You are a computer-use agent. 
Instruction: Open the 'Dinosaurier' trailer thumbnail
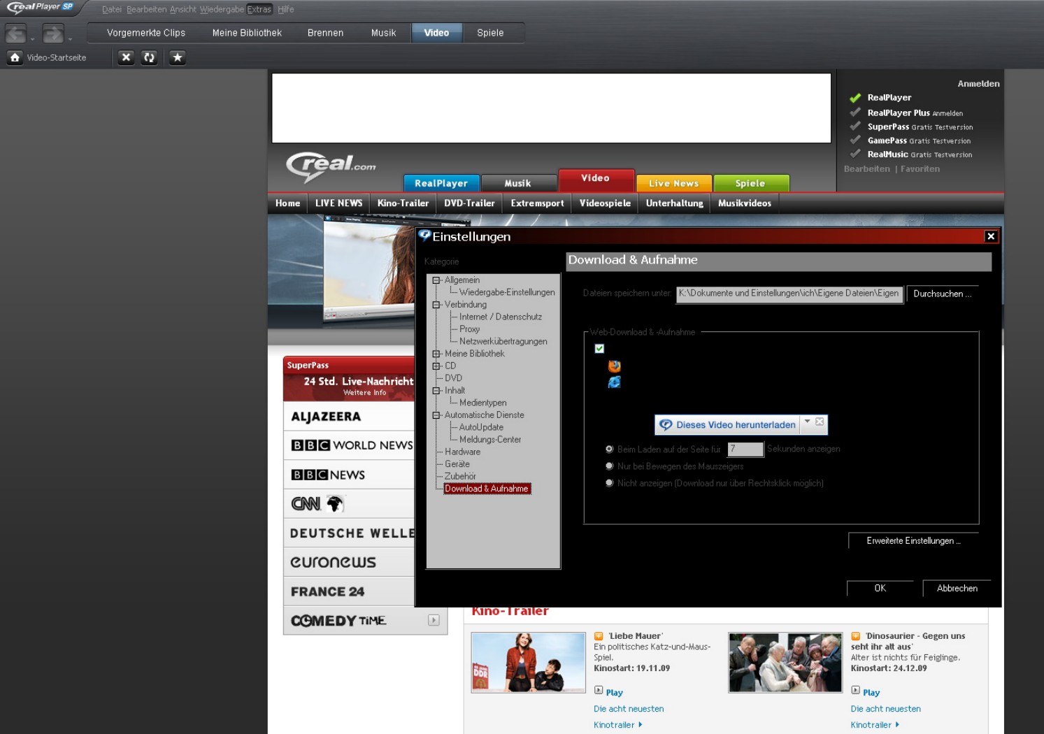point(785,662)
